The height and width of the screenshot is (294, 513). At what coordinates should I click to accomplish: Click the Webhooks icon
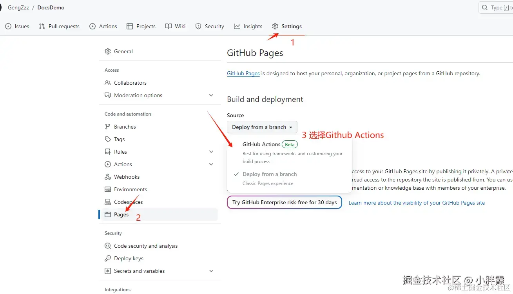[x=108, y=177]
